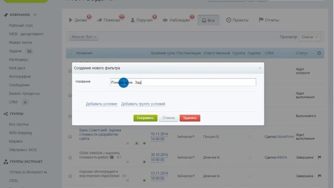This screenshot has width=334, height=188.
Task: Toggle the select-all checkbox in the table header
Action: pos(70,53)
